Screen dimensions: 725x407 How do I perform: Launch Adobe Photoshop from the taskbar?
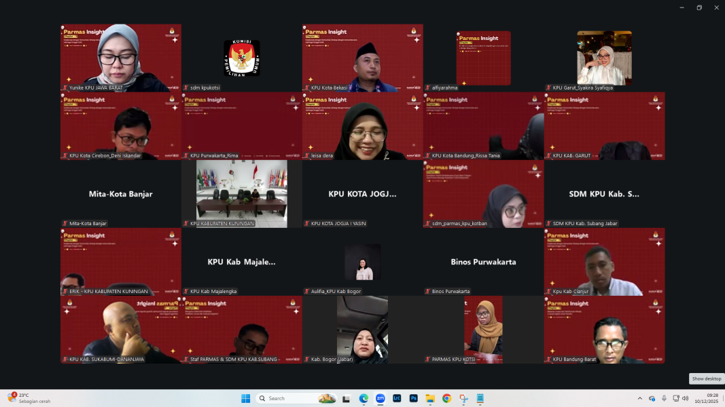click(x=413, y=398)
